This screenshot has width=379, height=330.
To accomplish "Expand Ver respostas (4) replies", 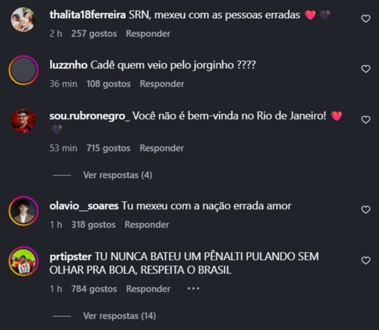I will (118, 175).
